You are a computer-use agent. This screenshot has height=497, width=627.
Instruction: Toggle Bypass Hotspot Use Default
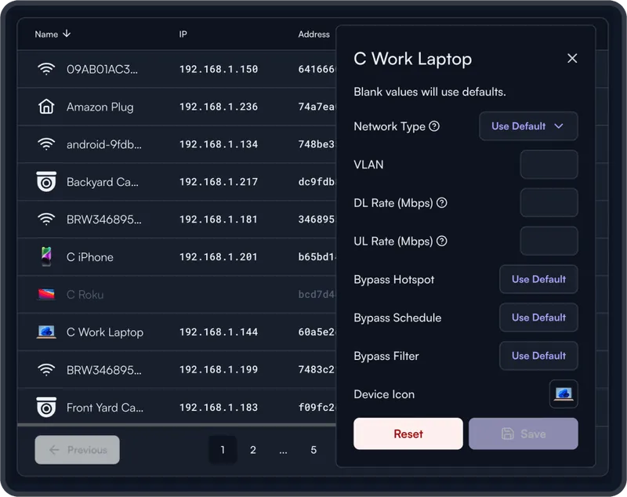click(x=538, y=279)
